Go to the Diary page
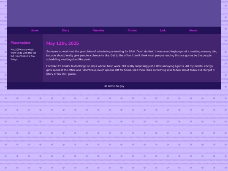The width and height of the screenshot is (228, 171). (x=65, y=30)
